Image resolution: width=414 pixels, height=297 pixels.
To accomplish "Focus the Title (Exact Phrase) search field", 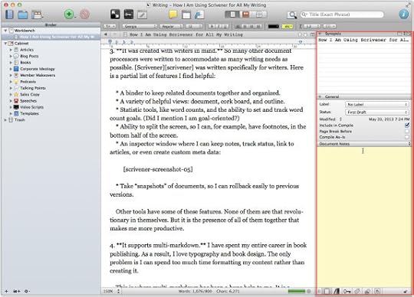I will 342,15.
